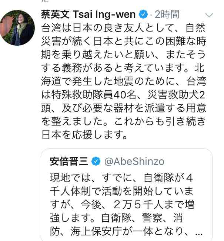This screenshot has height=241, width=224.
Task: Expand the truncated quoted tweet ellipsis
Action: pyautogui.click(x=199, y=233)
